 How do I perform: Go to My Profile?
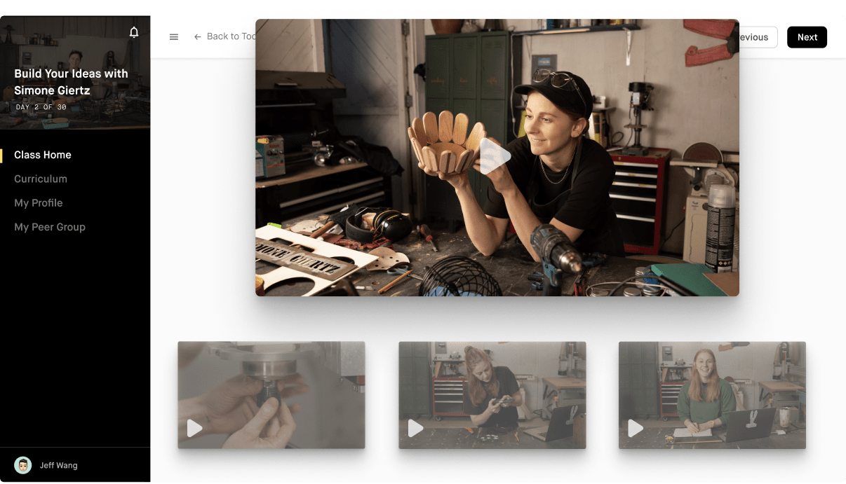tap(39, 202)
